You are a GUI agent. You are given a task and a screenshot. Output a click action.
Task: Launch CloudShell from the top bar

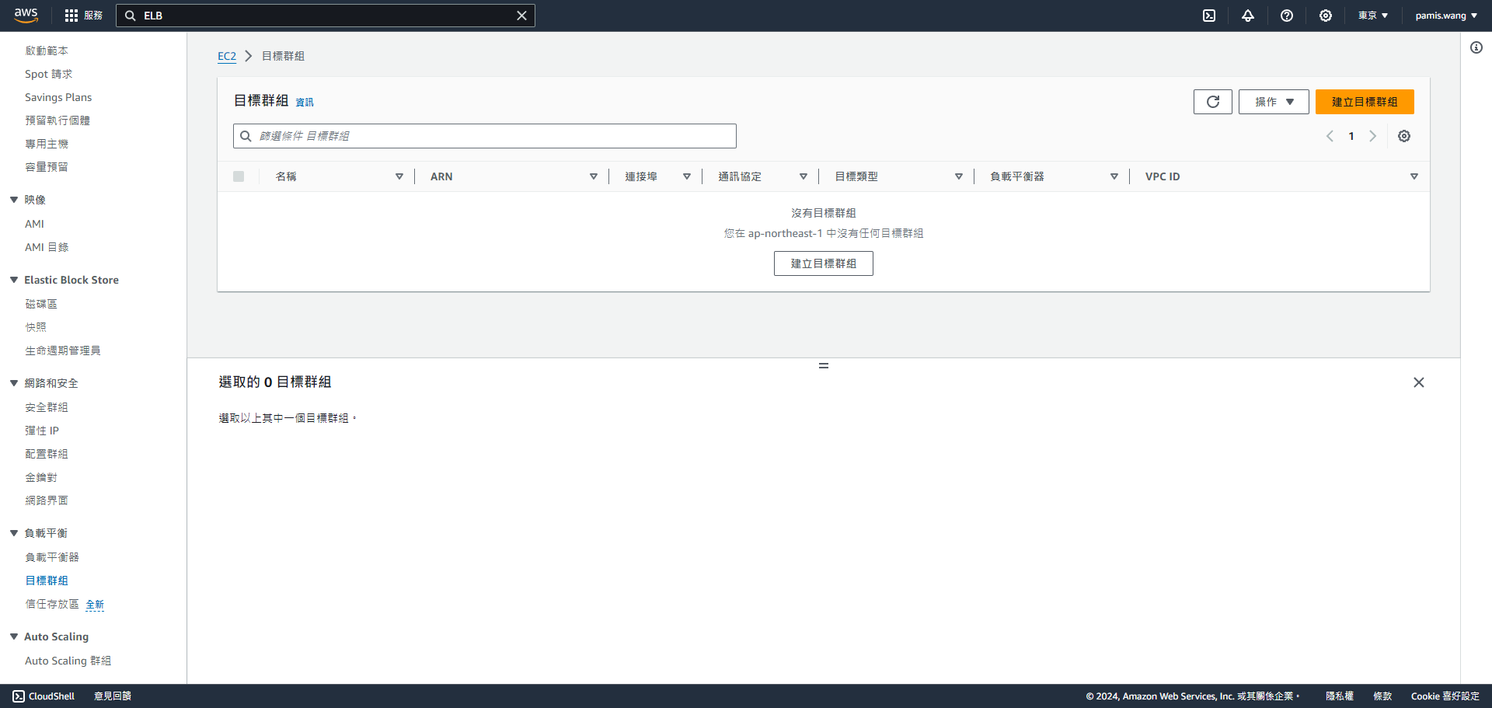(1209, 16)
